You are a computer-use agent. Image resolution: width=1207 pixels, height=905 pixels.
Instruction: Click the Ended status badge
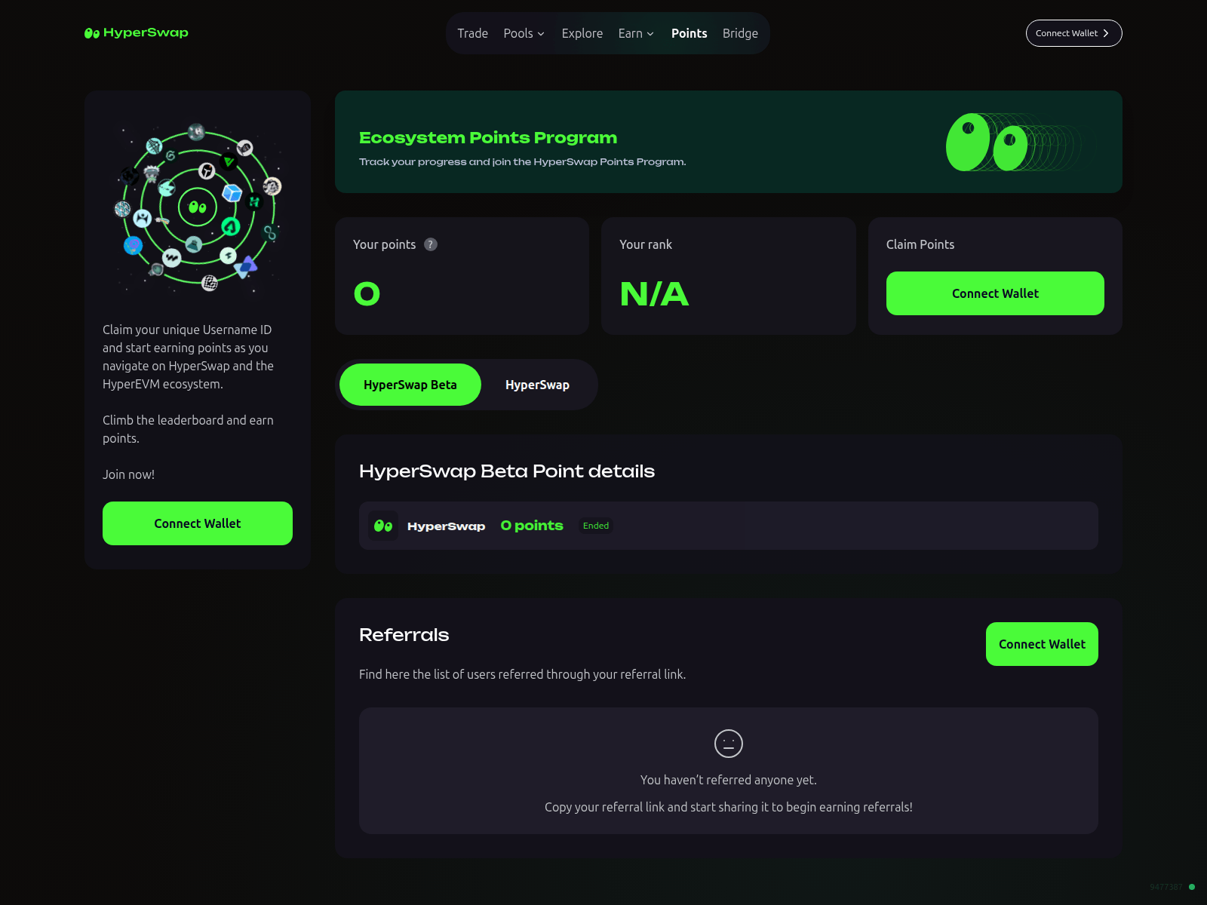coord(595,526)
